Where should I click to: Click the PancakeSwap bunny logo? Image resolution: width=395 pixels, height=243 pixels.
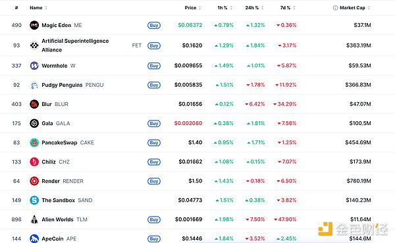[x=34, y=143]
